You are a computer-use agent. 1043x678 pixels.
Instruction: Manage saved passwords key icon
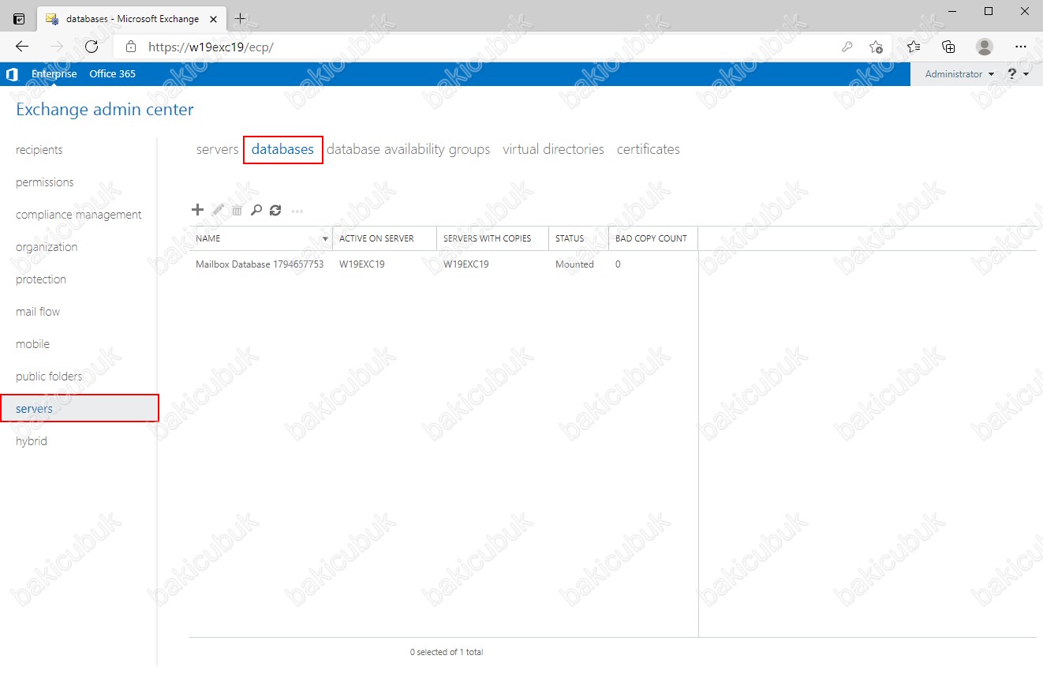(x=847, y=47)
